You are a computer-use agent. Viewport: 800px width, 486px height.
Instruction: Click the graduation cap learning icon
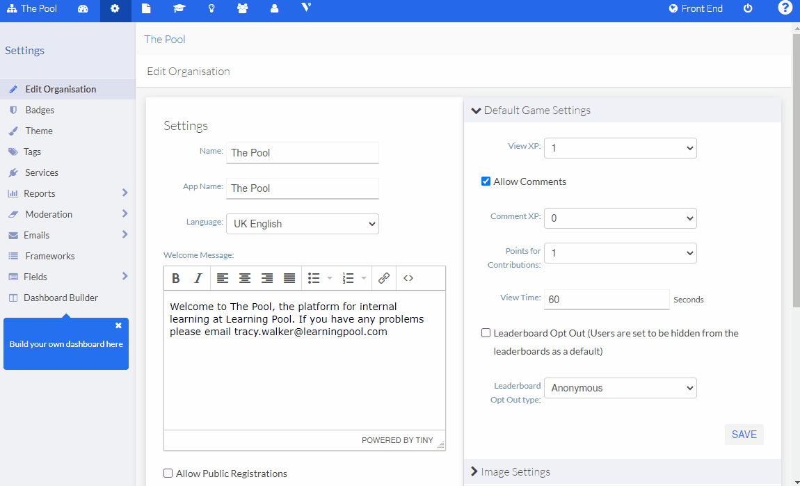(x=179, y=9)
